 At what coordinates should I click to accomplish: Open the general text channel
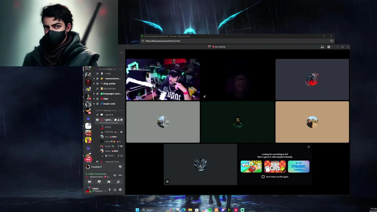109,115
